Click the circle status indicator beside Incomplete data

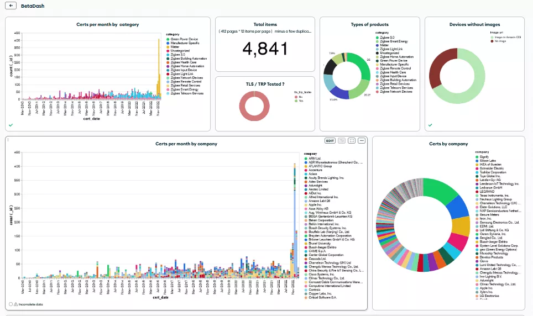tap(11, 304)
